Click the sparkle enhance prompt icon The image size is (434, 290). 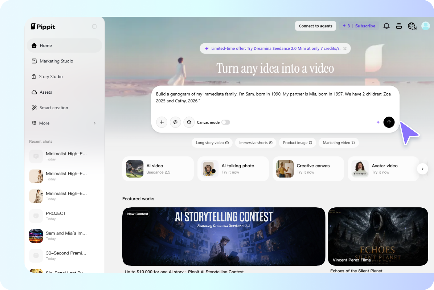[378, 122]
